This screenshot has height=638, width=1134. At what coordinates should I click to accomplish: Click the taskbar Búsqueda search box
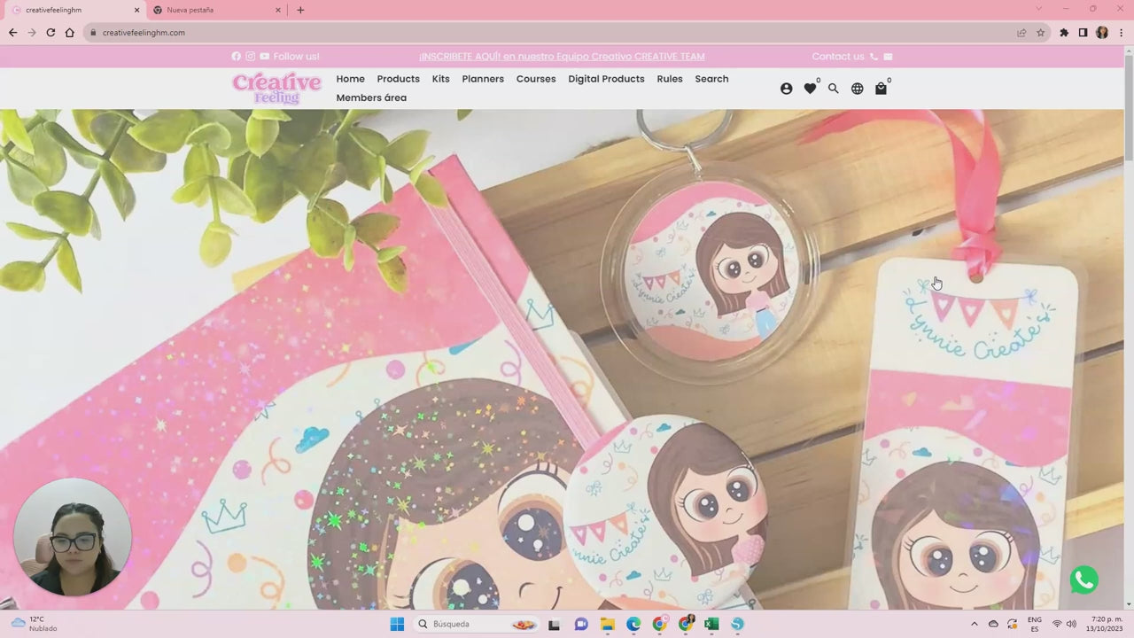click(477, 624)
